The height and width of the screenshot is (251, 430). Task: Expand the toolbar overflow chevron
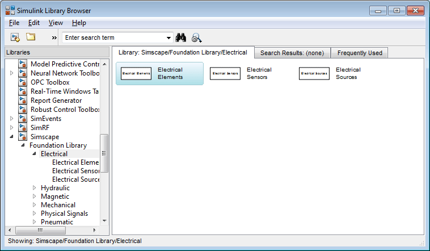(54, 37)
